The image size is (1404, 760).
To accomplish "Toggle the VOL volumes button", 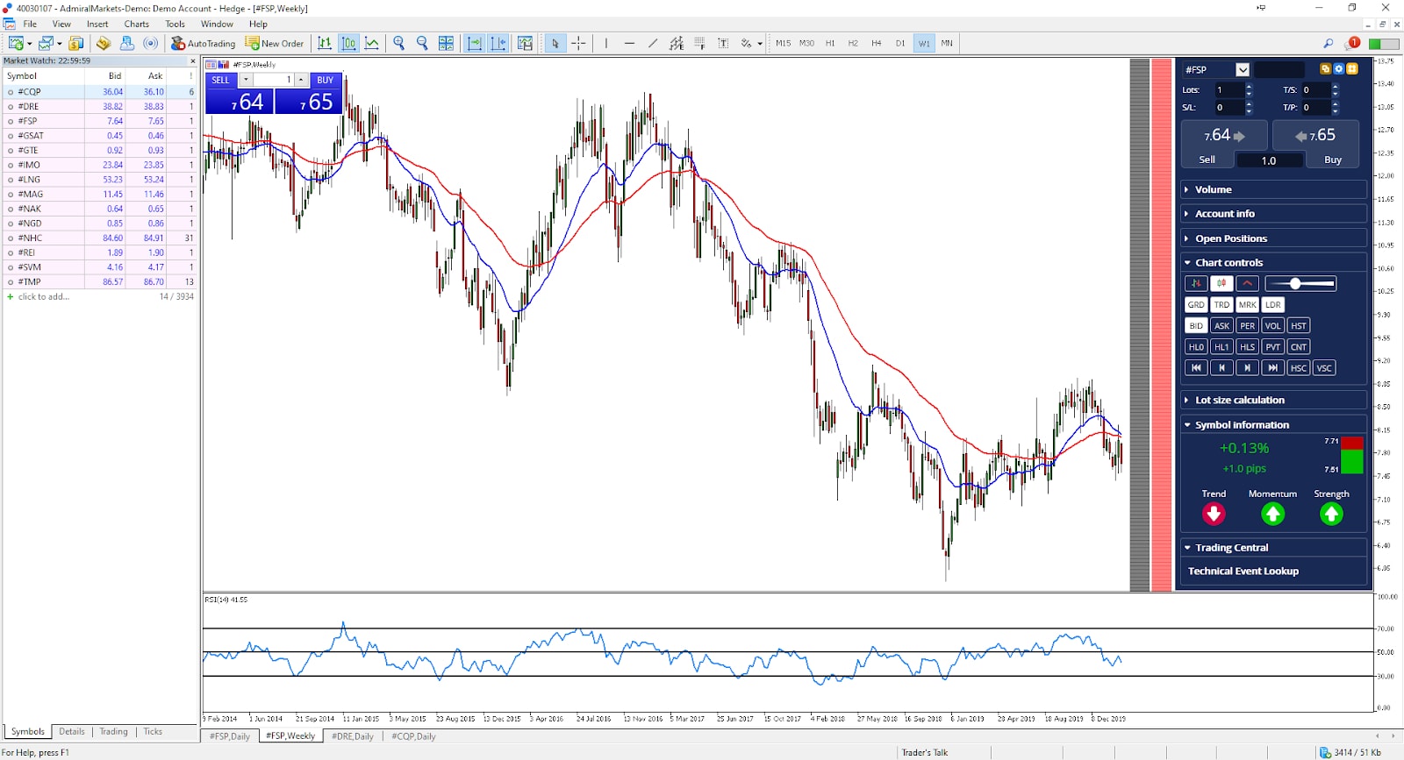I will click(1272, 326).
